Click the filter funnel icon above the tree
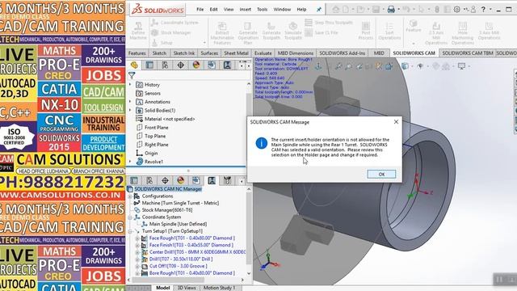This screenshot has width=517, height=291. (x=132, y=75)
